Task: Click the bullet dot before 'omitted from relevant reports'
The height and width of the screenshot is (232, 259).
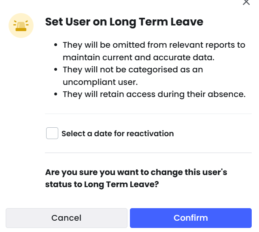Action: (x=56, y=45)
